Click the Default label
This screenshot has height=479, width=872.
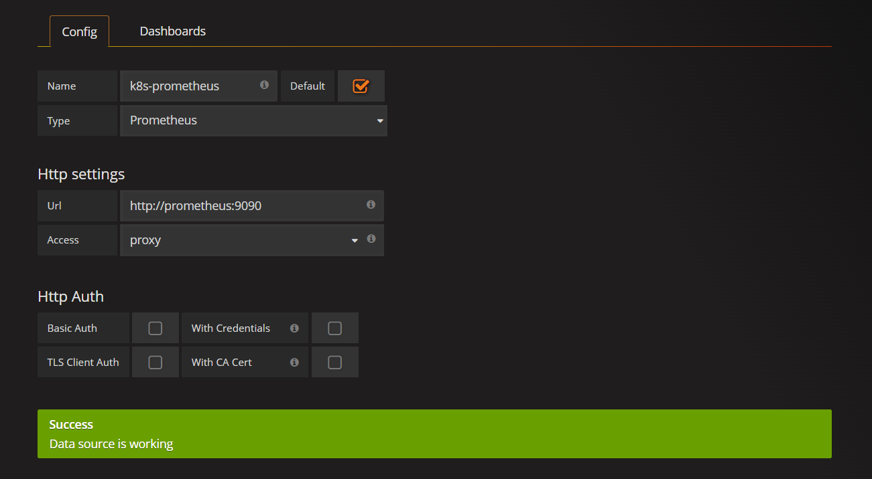(308, 86)
